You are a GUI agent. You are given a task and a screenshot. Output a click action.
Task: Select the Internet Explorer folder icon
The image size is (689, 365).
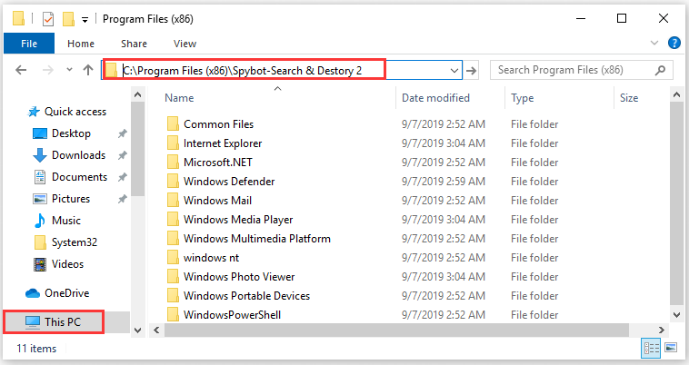pos(173,143)
